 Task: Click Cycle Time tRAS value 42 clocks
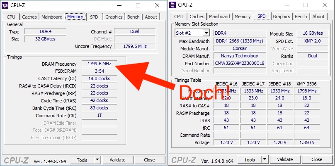pos(100,100)
